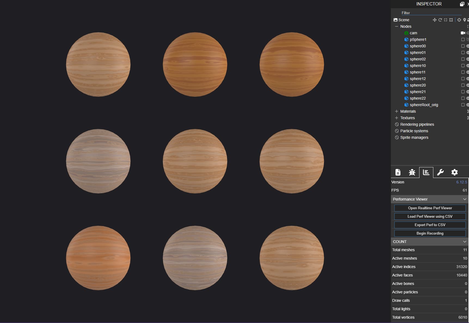
Task: Select the sphere21 node label
Action: 418,92
